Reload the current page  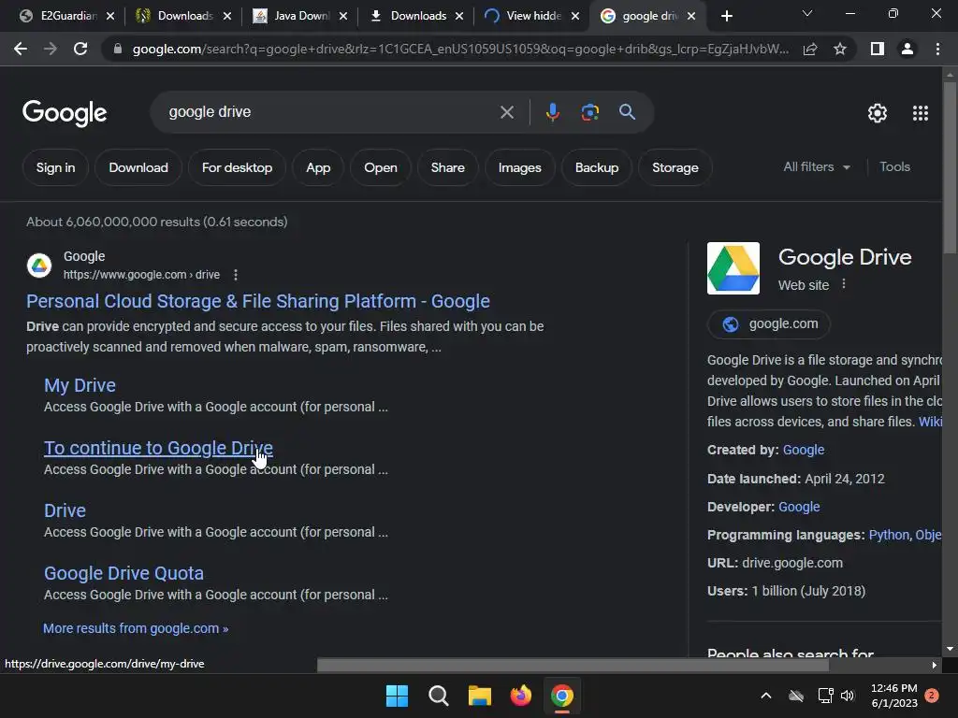click(80, 49)
